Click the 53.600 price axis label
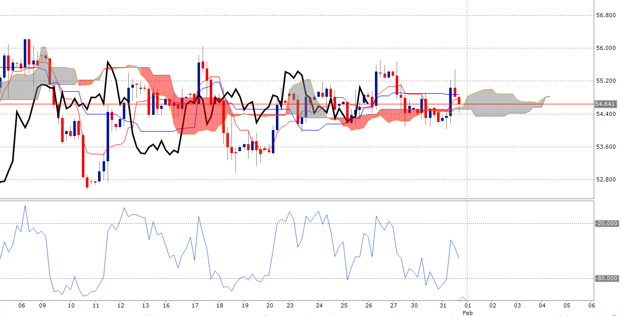622x316 pixels. (605, 147)
